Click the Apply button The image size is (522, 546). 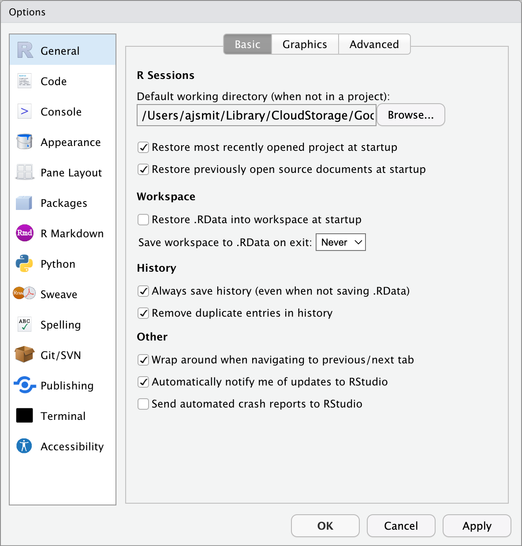477,526
